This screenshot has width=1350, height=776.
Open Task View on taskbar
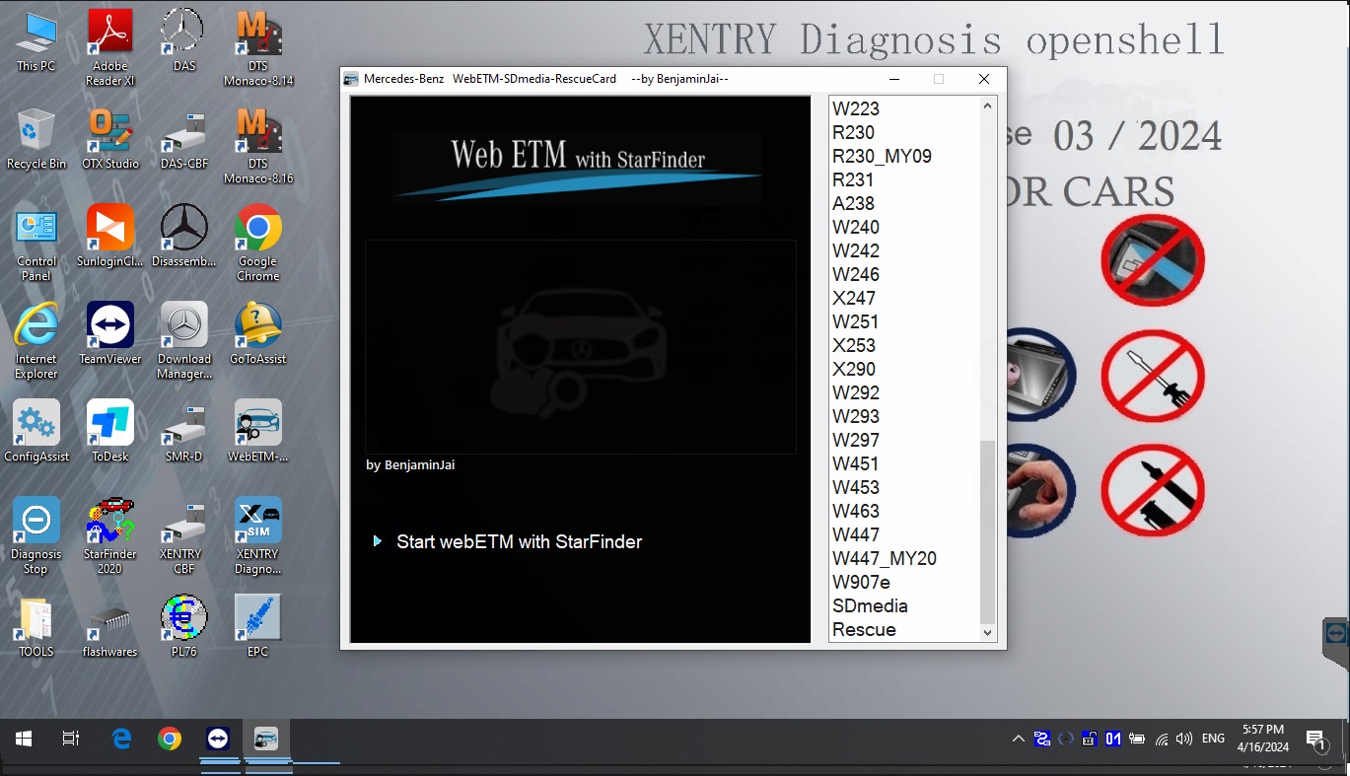[71, 739]
